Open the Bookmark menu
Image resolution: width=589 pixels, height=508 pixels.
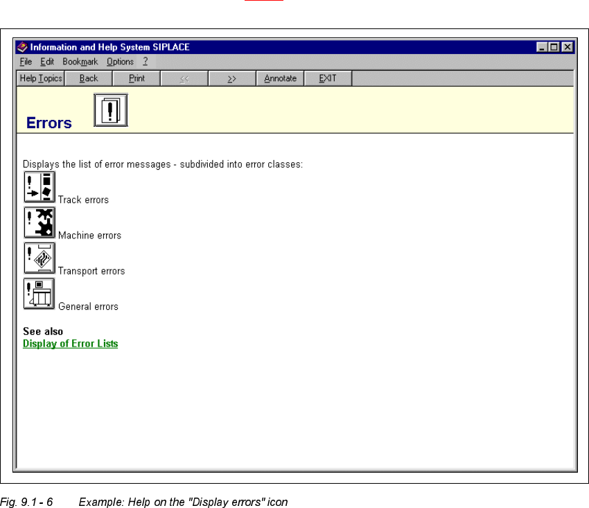click(80, 62)
